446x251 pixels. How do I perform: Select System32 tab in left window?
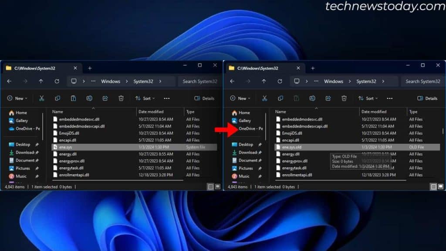(42, 68)
